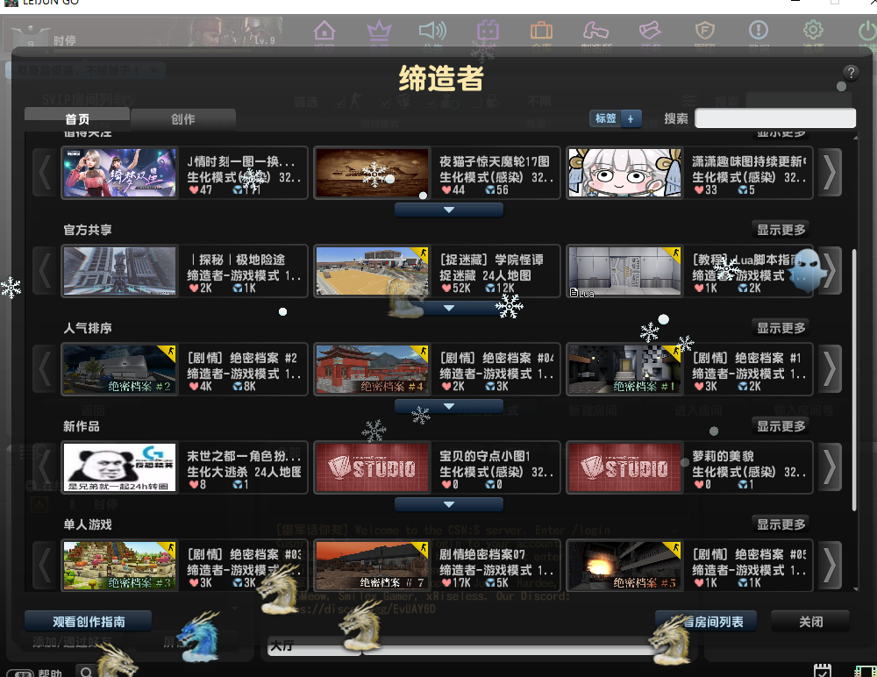Switch to the 首页 tab
The width and height of the screenshot is (877, 677).
[77, 119]
